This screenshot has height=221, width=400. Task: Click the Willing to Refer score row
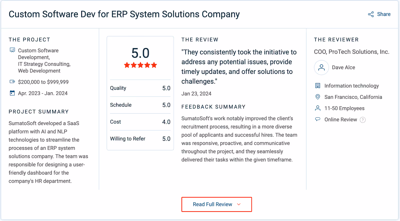pyautogui.click(x=140, y=139)
